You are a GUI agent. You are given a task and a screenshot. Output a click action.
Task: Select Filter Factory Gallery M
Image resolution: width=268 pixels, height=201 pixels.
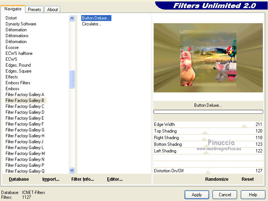pos(25,154)
